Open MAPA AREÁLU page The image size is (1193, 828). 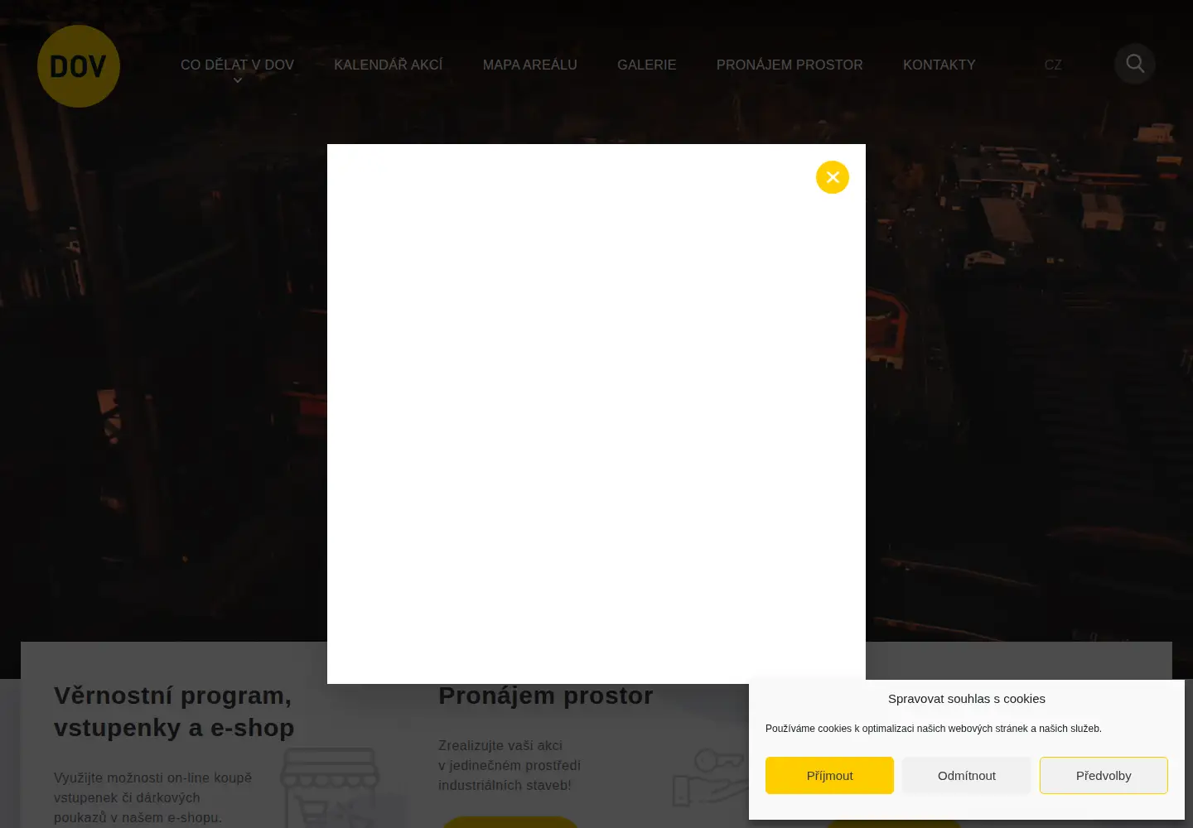click(530, 65)
